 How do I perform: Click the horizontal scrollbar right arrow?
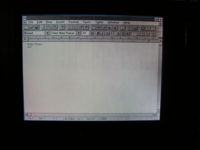[x=155, y=115]
